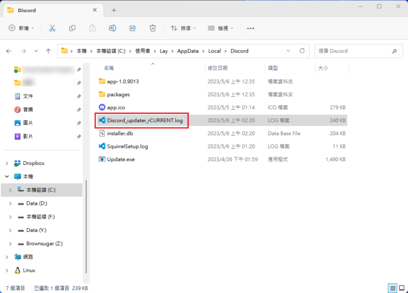The height and width of the screenshot is (293, 408).
Task: Expand the 網路 tree node
Action: tap(7, 257)
